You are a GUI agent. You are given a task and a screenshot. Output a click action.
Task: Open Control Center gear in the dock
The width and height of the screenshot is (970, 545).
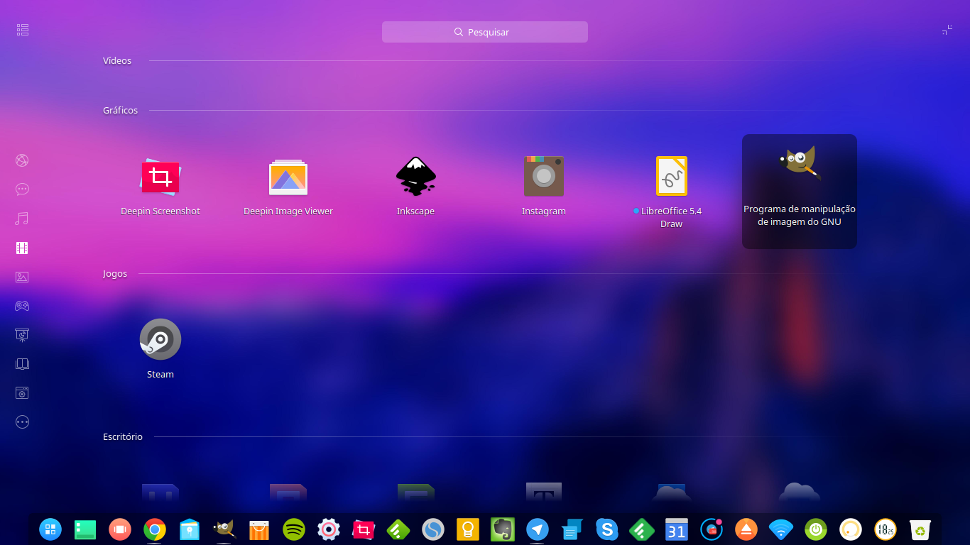(x=329, y=529)
